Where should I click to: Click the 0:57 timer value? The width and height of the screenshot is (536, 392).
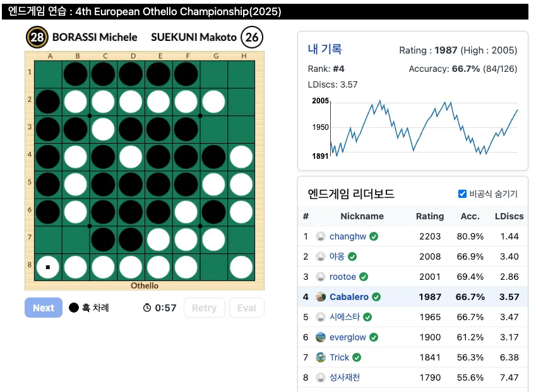tap(165, 308)
